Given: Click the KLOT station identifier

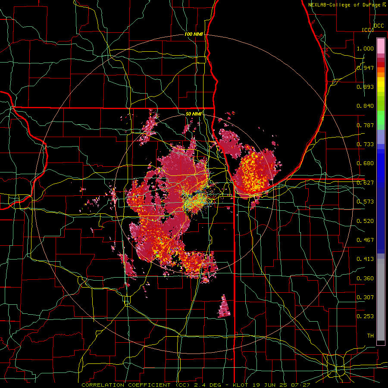Looking at the screenshot, I should click(240, 385).
